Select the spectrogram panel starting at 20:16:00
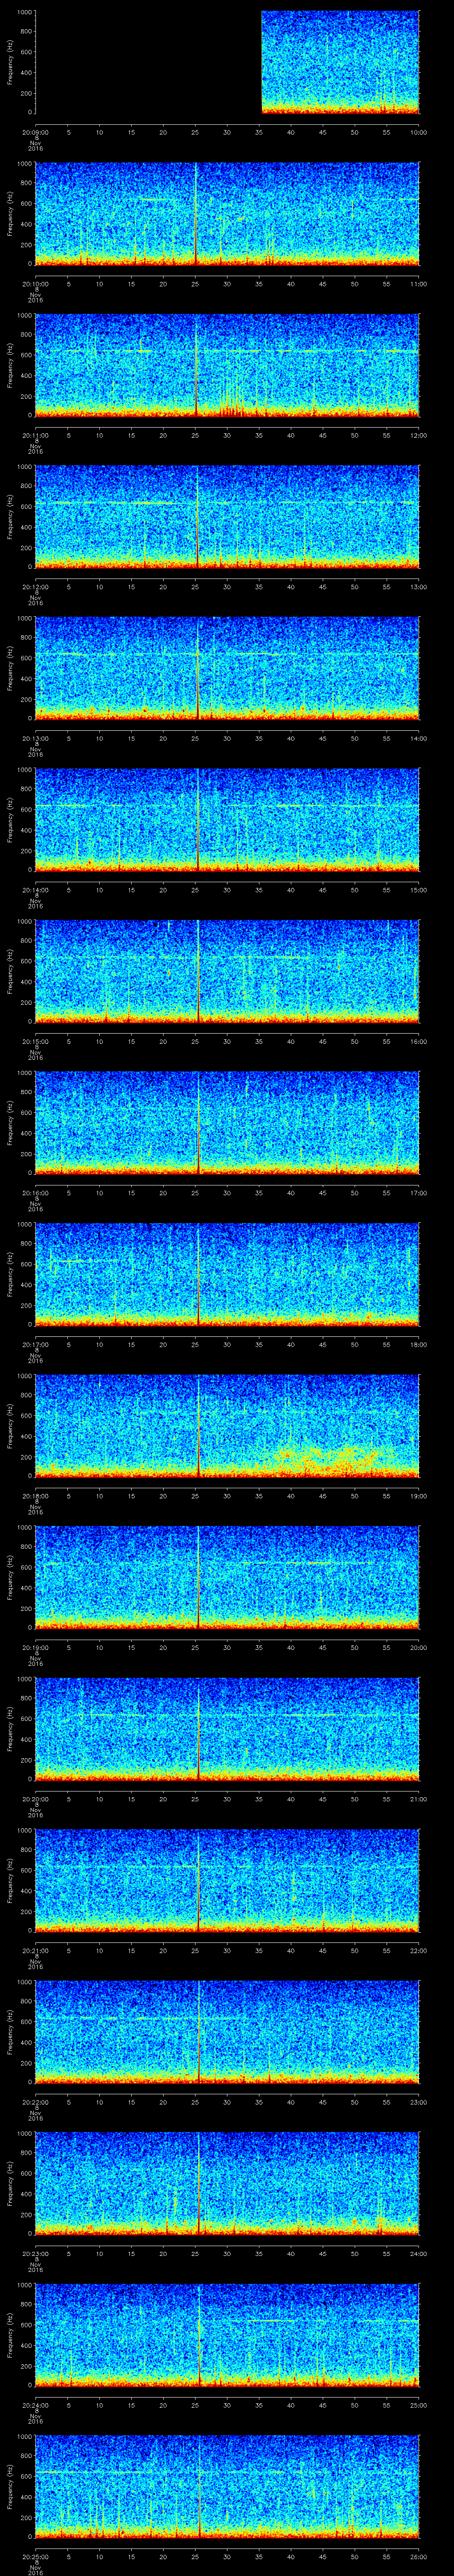Screen dimensions: 454x2576 pyautogui.click(x=227, y=1123)
